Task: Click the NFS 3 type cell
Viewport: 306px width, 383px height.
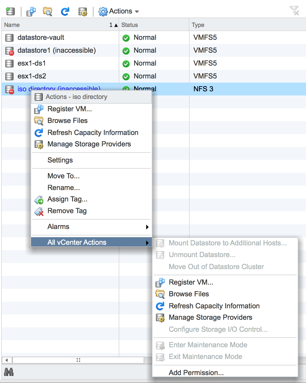Action: click(x=203, y=89)
